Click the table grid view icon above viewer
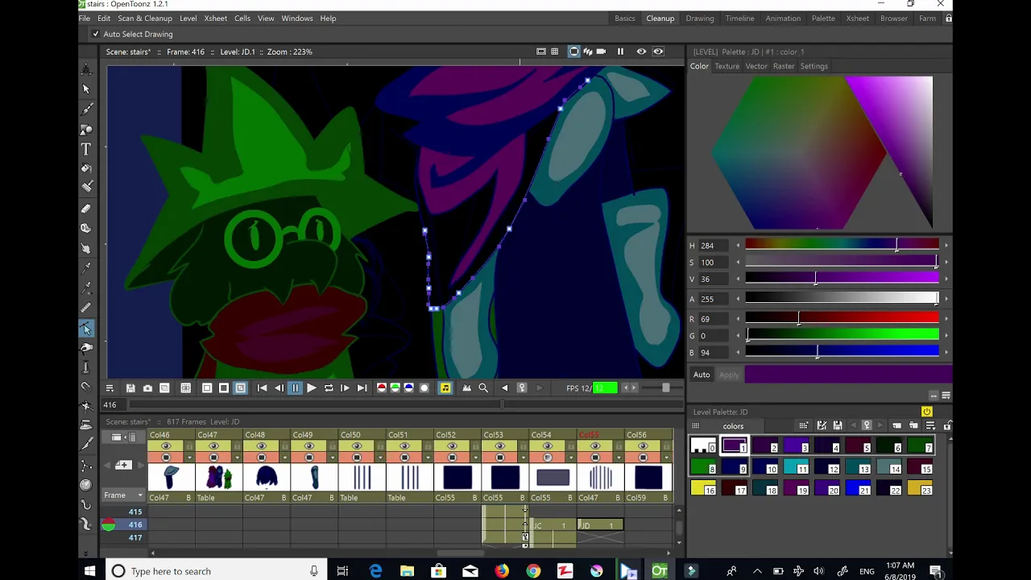 pyautogui.click(x=554, y=52)
